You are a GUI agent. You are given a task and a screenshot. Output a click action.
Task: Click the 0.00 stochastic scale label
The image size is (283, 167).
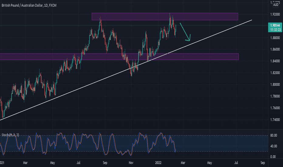(x=273, y=157)
